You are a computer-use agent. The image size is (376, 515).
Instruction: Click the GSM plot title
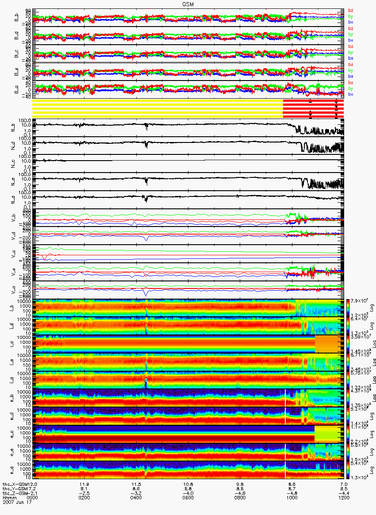coord(188,4)
